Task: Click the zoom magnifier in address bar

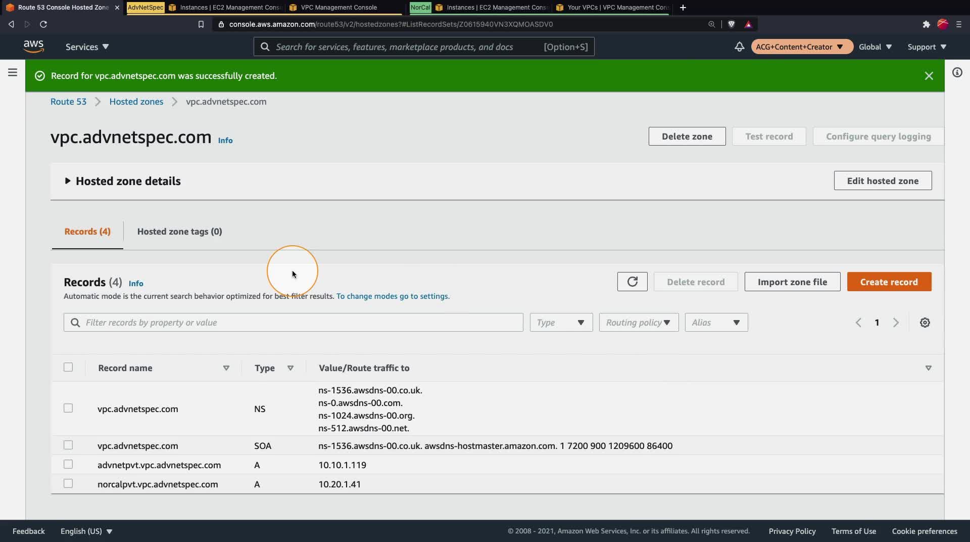Action: (711, 24)
